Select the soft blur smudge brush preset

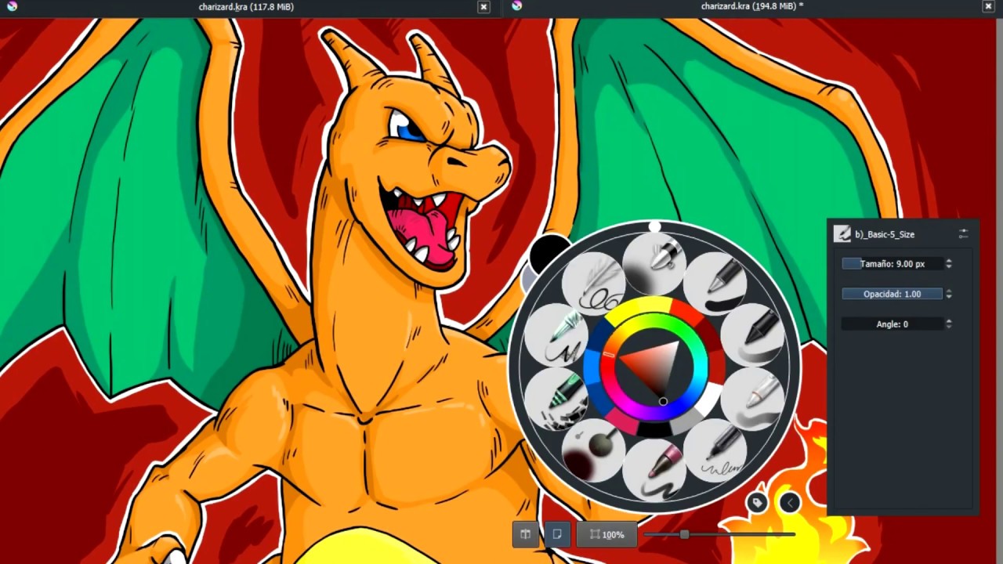pyautogui.click(x=592, y=451)
